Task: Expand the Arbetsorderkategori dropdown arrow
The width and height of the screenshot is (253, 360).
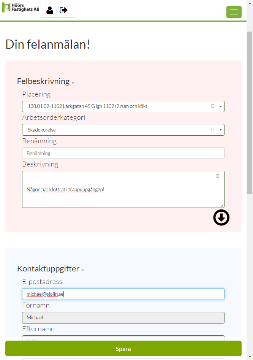Action: [221, 130]
